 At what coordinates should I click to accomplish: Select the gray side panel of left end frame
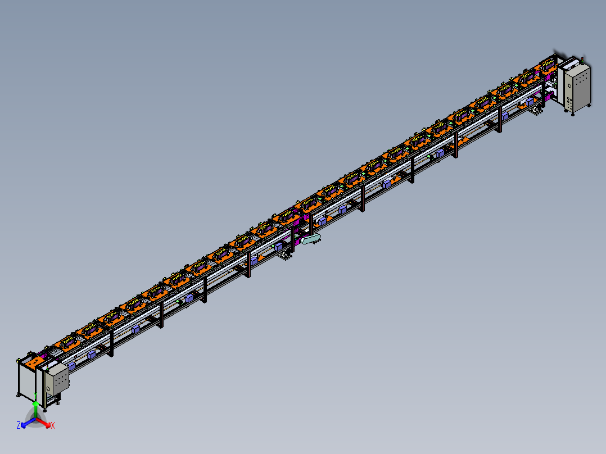pos(27,379)
